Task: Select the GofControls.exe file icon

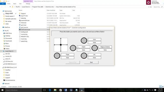Action: 20,30
